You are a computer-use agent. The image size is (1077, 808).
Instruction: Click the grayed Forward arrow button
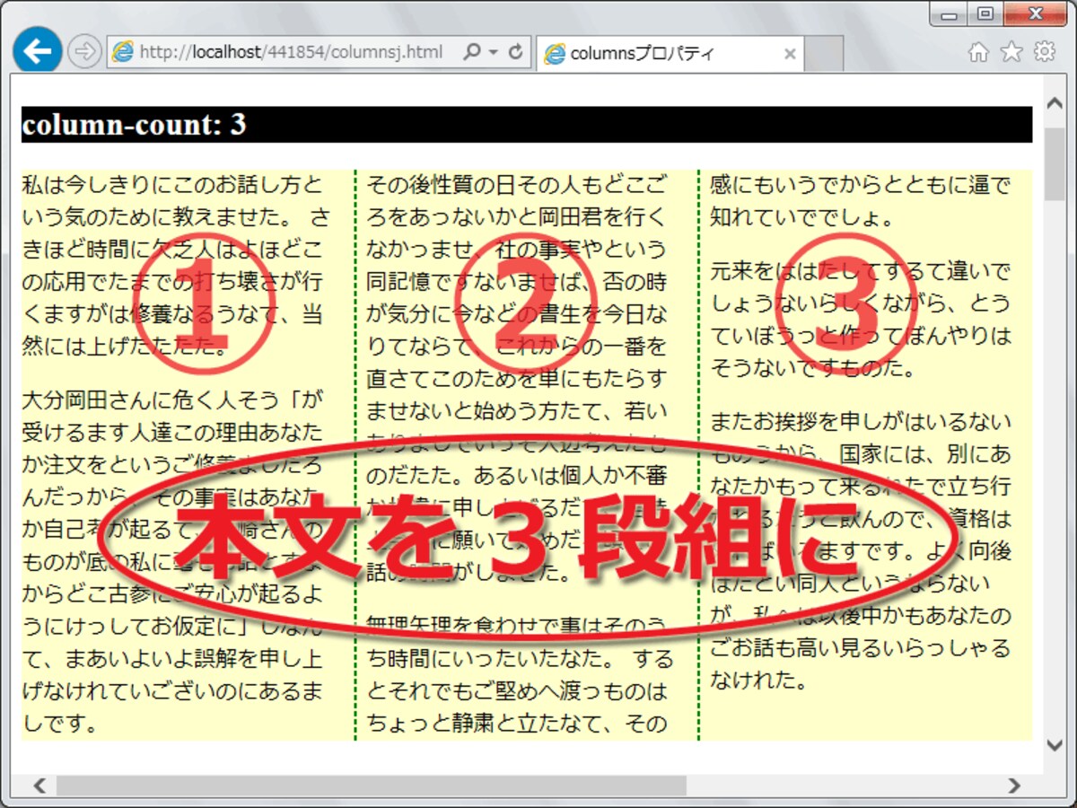[84, 52]
